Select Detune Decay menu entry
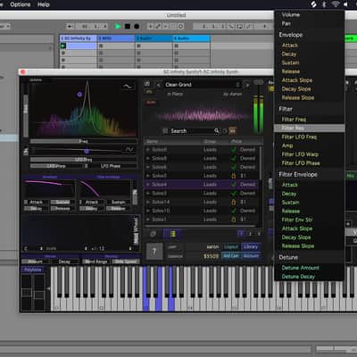The width and height of the screenshot is (357, 357). click(x=298, y=277)
